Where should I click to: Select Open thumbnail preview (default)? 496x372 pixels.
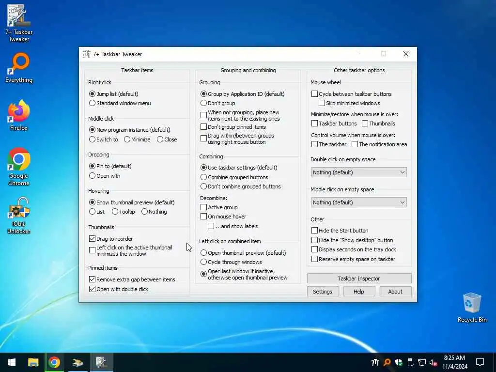pyautogui.click(x=243, y=253)
